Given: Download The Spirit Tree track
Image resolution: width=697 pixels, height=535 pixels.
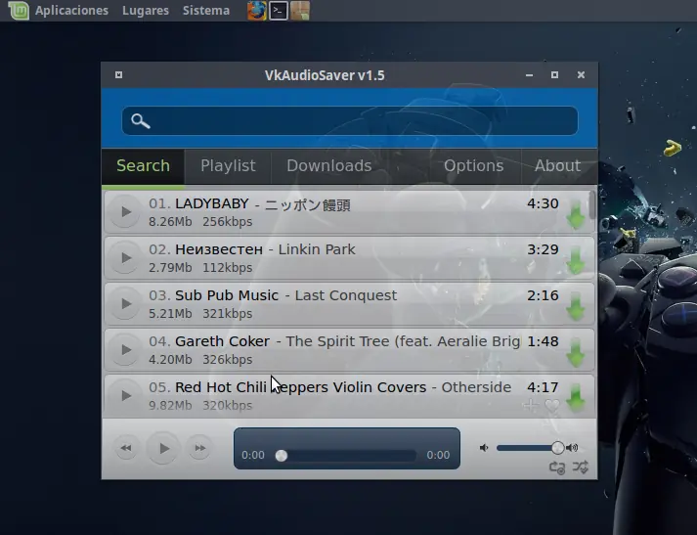Looking at the screenshot, I should (x=576, y=353).
